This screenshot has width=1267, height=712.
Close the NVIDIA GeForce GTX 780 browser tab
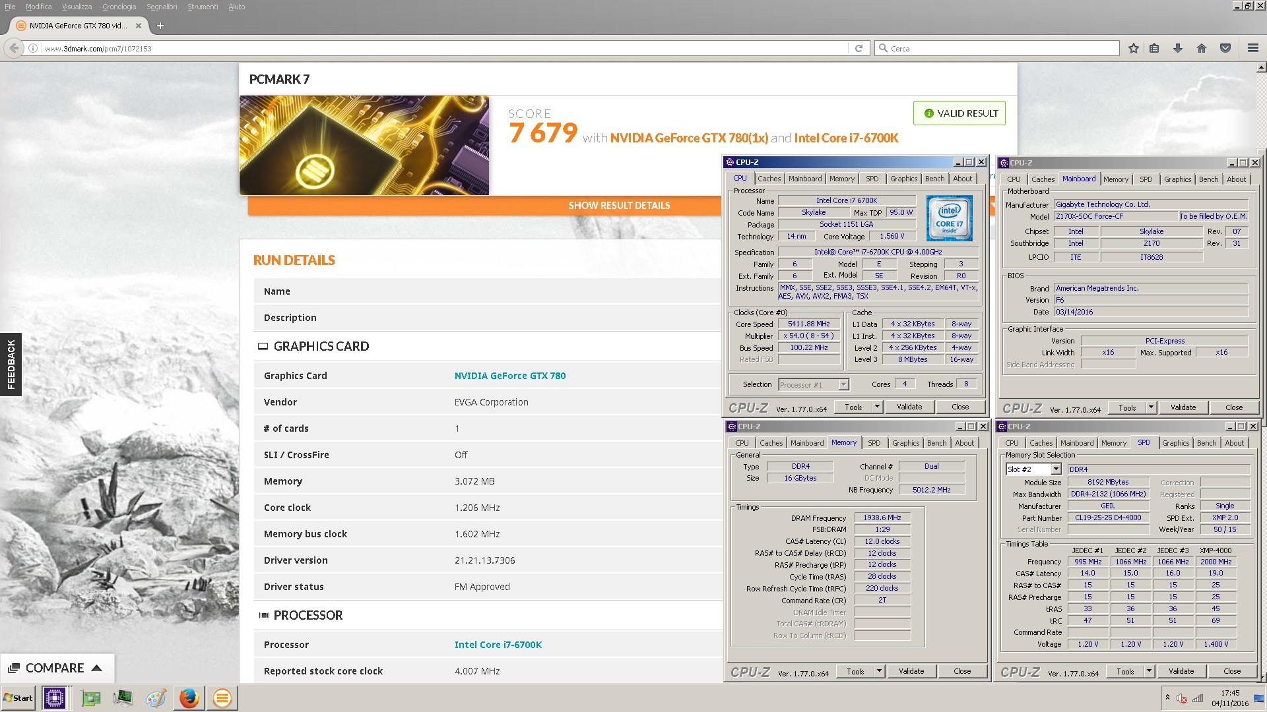point(139,26)
